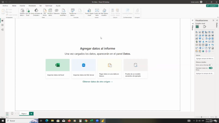Viewport: 219px width, 123px height.
Task: Click Excel import card icon
Action: click(57, 65)
